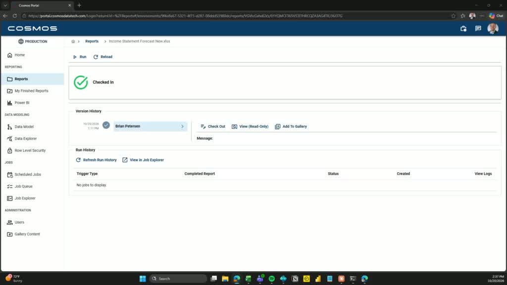The height and width of the screenshot is (285, 507).
Task: Click the browser address bar
Action: [x=236, y=16]
